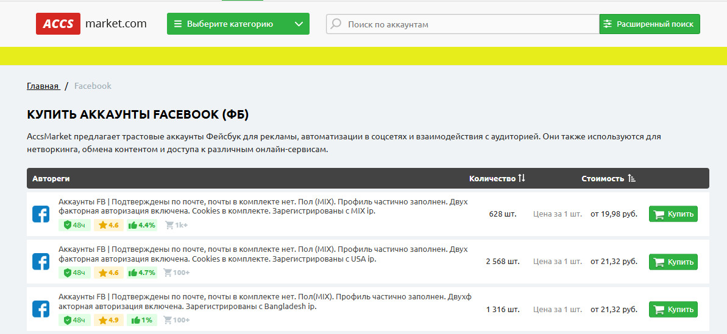Buy the Bangladesh ip accounts listing
727x334 pixels.
click(673, 310)
